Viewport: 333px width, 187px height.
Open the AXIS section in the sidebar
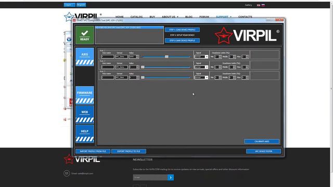coord(84,57)
